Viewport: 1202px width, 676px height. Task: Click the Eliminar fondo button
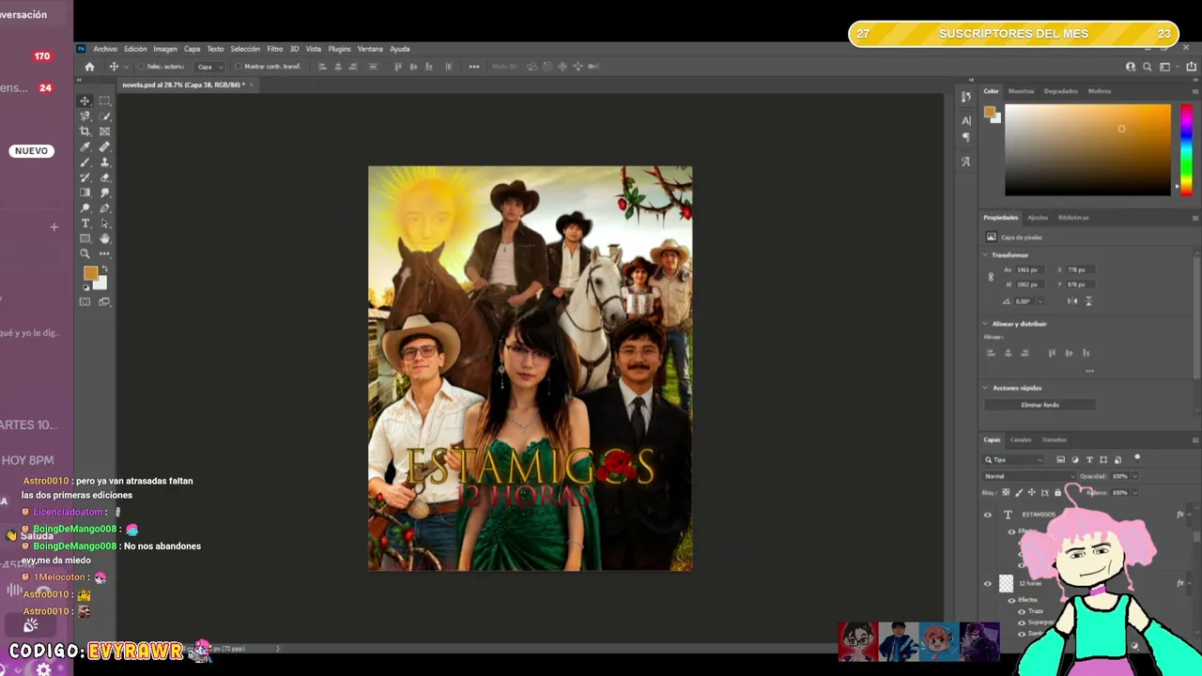(x=1040, y=405)
